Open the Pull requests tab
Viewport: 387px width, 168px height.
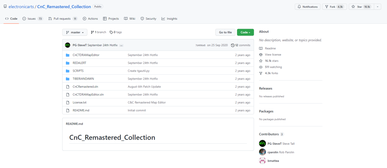click(x=63, y=19)
